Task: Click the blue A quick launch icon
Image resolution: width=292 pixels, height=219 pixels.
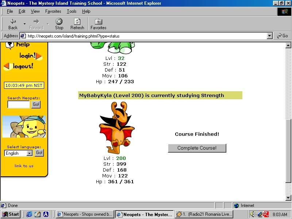Action: [46, 214]
